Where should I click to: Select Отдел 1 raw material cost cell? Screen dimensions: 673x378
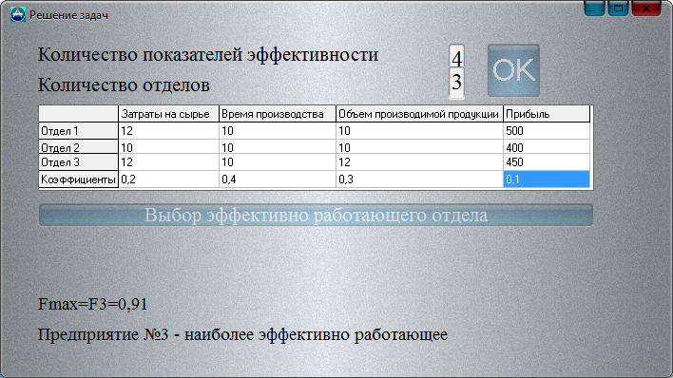pyautogui.click(x=168, y=131)
